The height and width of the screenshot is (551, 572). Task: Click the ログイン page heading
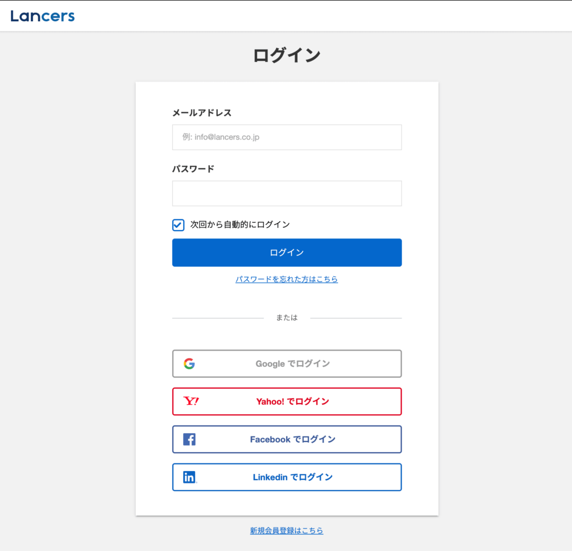[x=287, y=55]
